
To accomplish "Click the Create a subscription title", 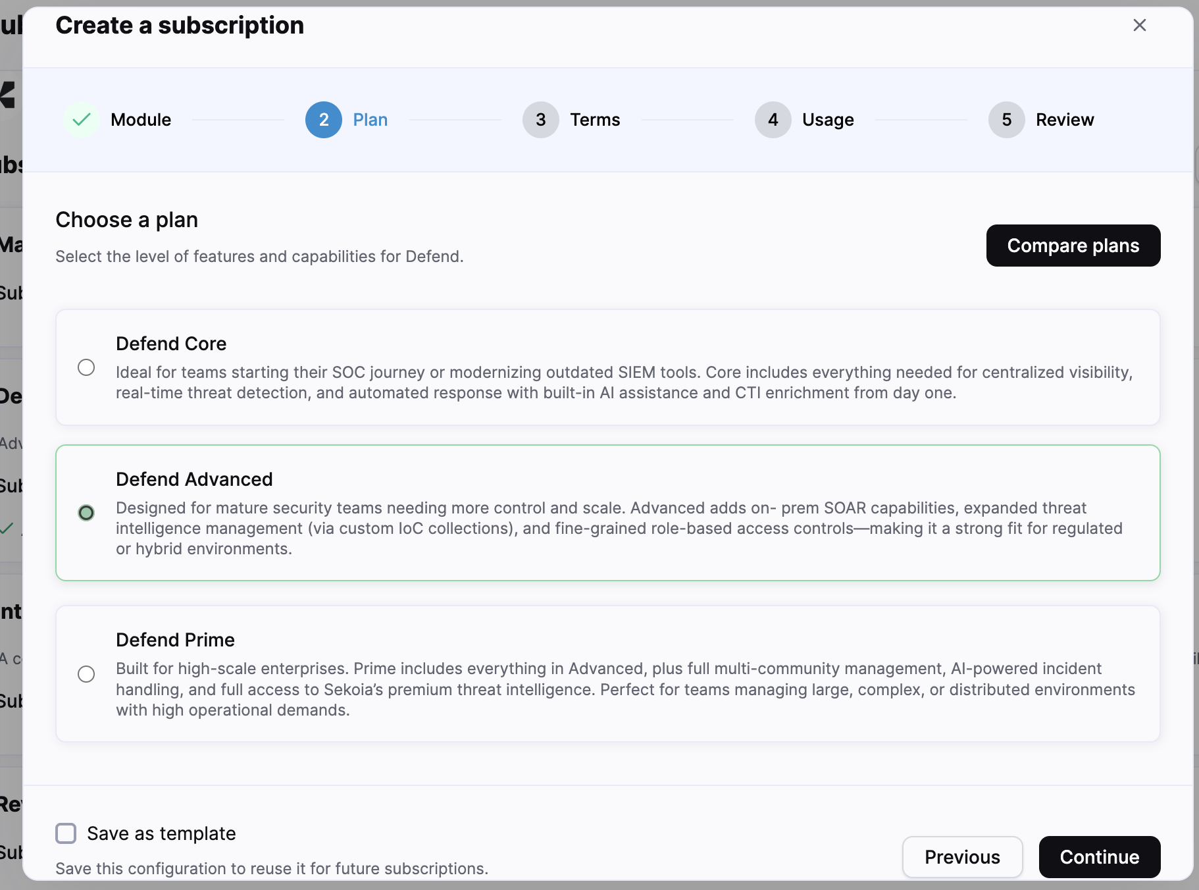I will pos(180,26).
